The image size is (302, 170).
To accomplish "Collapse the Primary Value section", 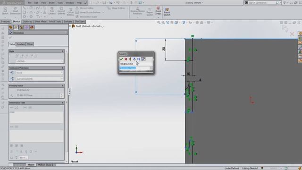I will 62,85.
